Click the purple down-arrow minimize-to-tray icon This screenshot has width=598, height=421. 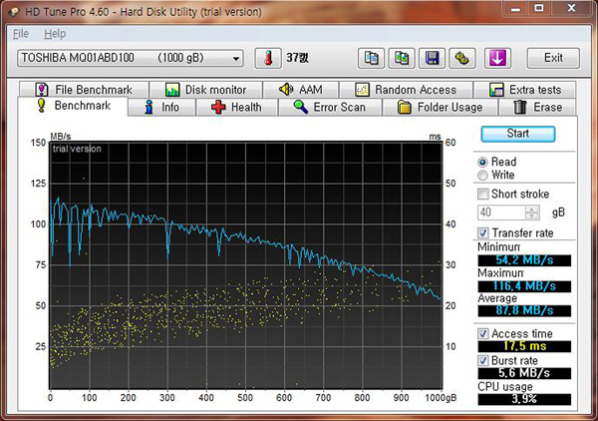497,58
